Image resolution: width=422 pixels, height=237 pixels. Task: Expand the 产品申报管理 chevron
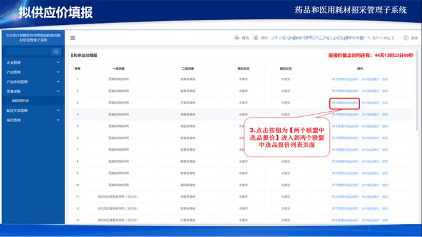pos(58,82)
